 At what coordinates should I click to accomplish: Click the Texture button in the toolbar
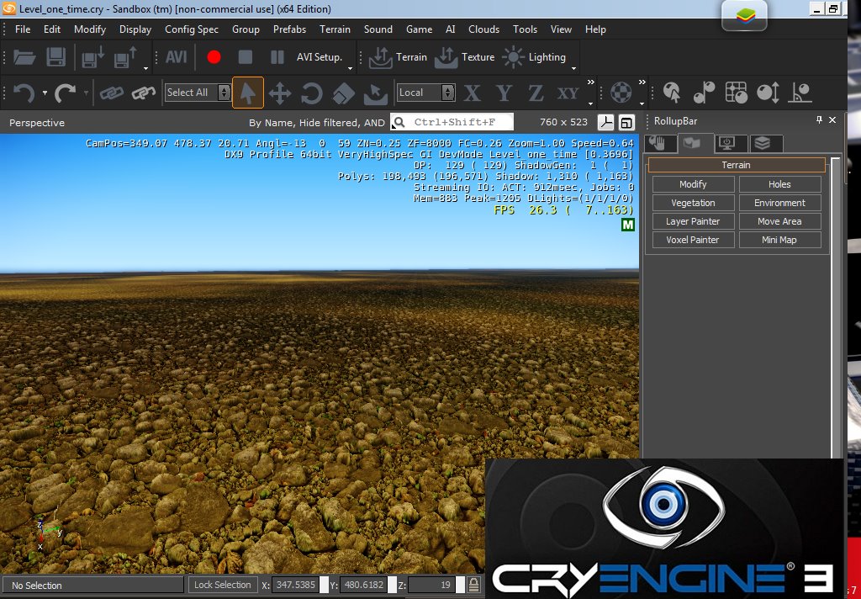tap(464, 57)
